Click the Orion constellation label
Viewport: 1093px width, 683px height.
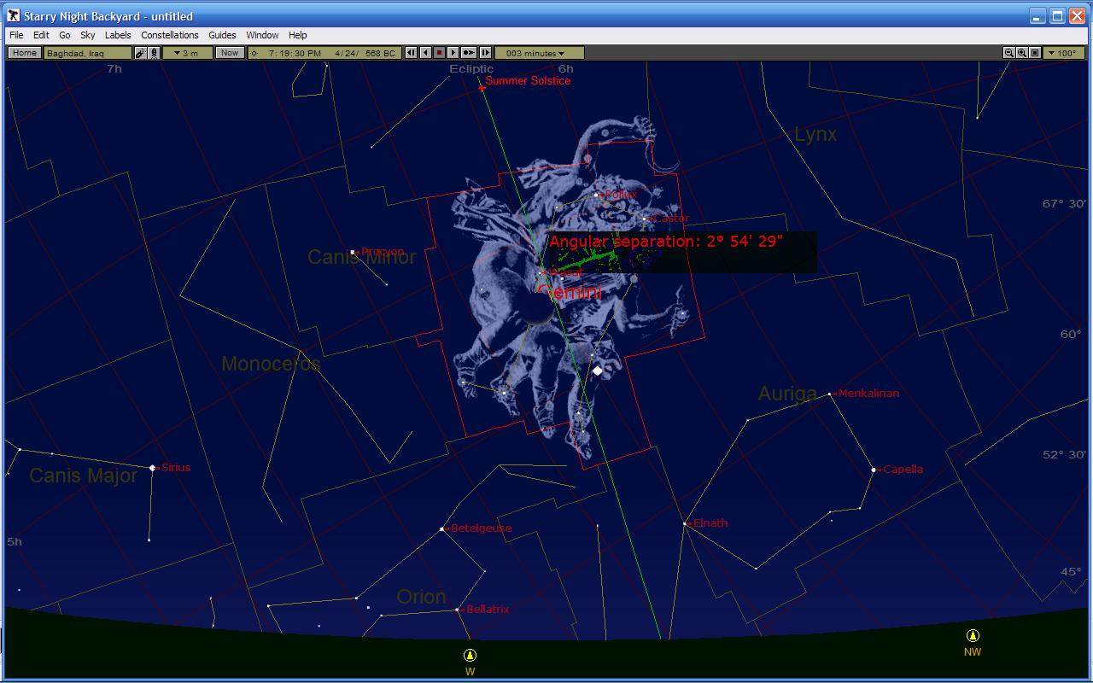coord(421,597)
